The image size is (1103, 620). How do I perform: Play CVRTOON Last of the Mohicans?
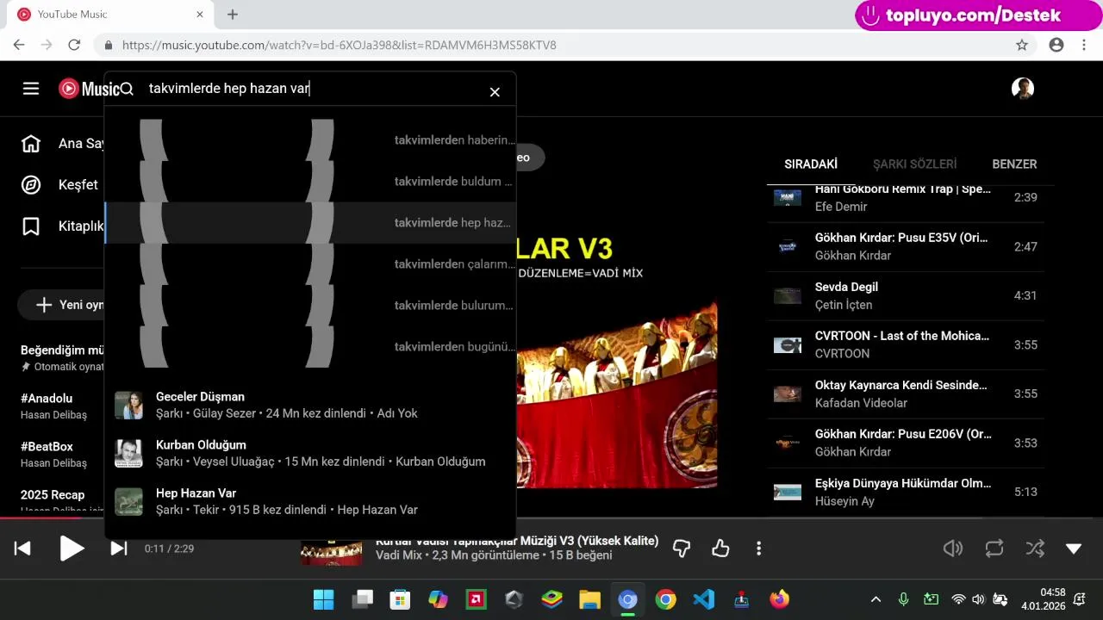click(x=905, y=345)
